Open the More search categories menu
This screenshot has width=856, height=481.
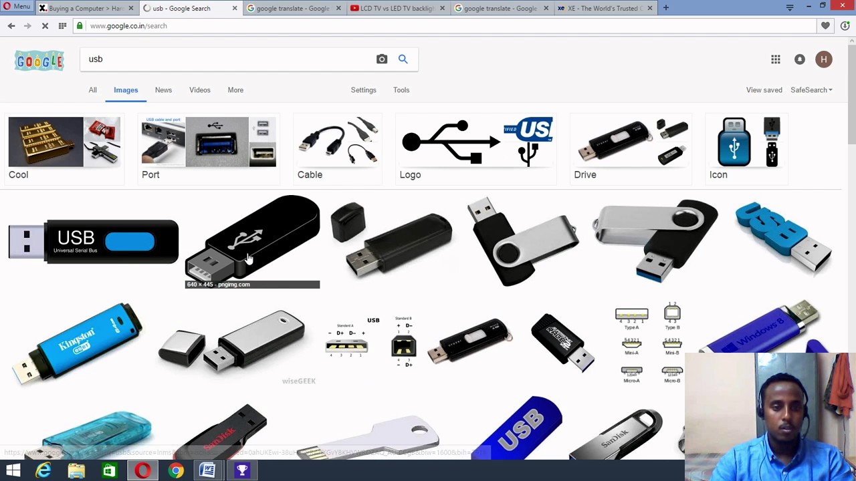point(235,90)
